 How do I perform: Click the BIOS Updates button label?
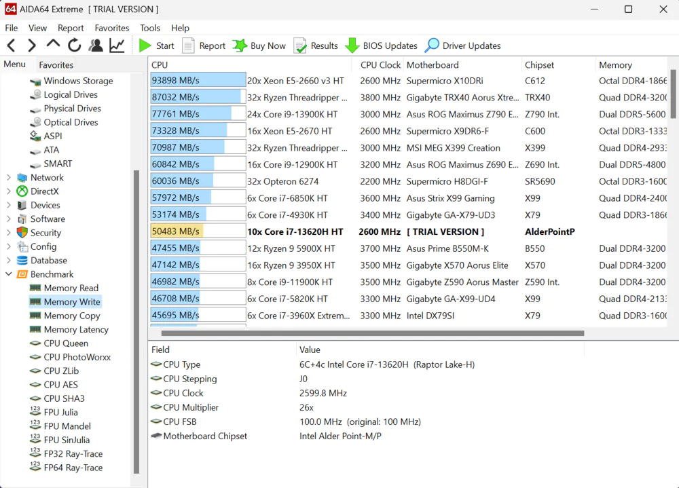390,46
